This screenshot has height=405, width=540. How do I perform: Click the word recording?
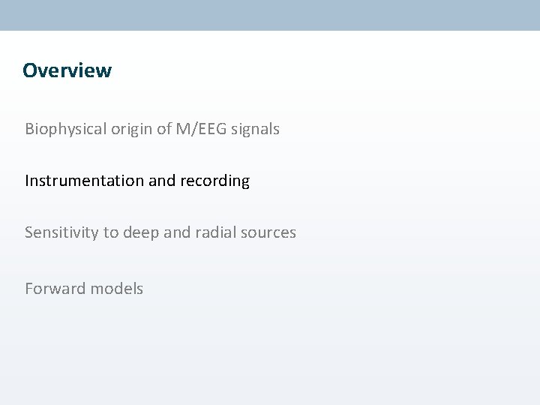click(215, 181)
